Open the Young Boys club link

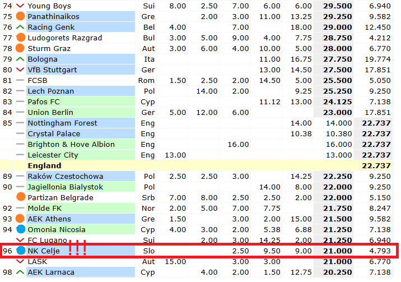[x=49, y=6]
